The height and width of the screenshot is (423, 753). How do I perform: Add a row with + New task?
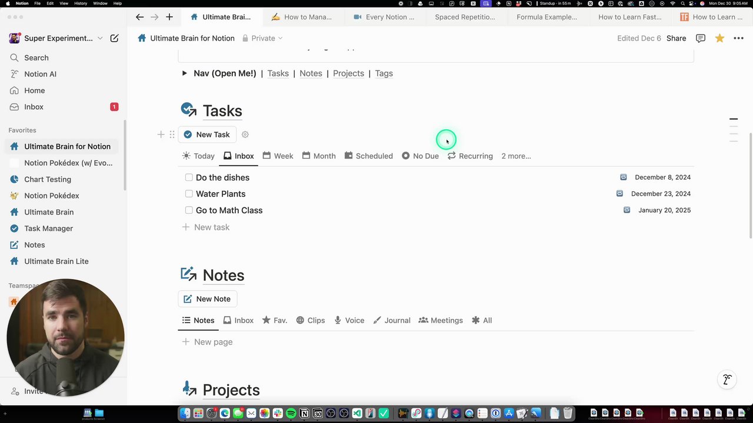coord(206,227)
